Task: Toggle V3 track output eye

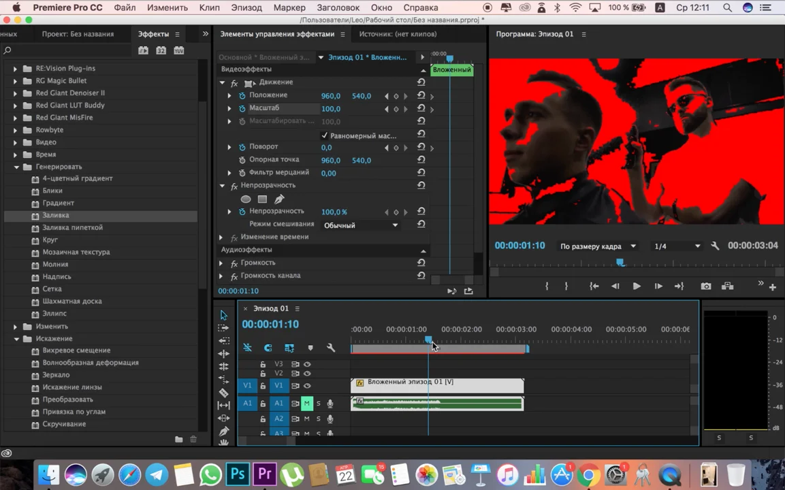Action: (x=307, y=364)
